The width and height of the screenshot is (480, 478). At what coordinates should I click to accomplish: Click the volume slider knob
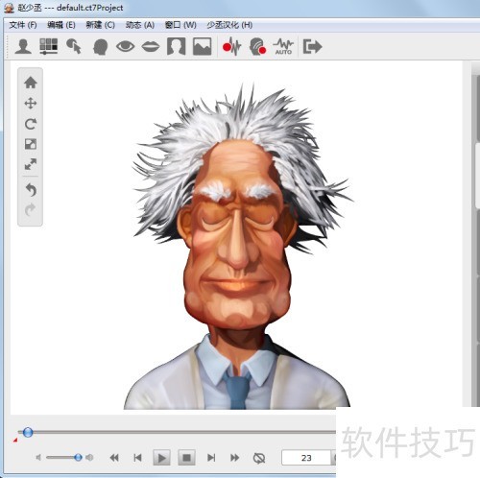[x=78, y=458]
